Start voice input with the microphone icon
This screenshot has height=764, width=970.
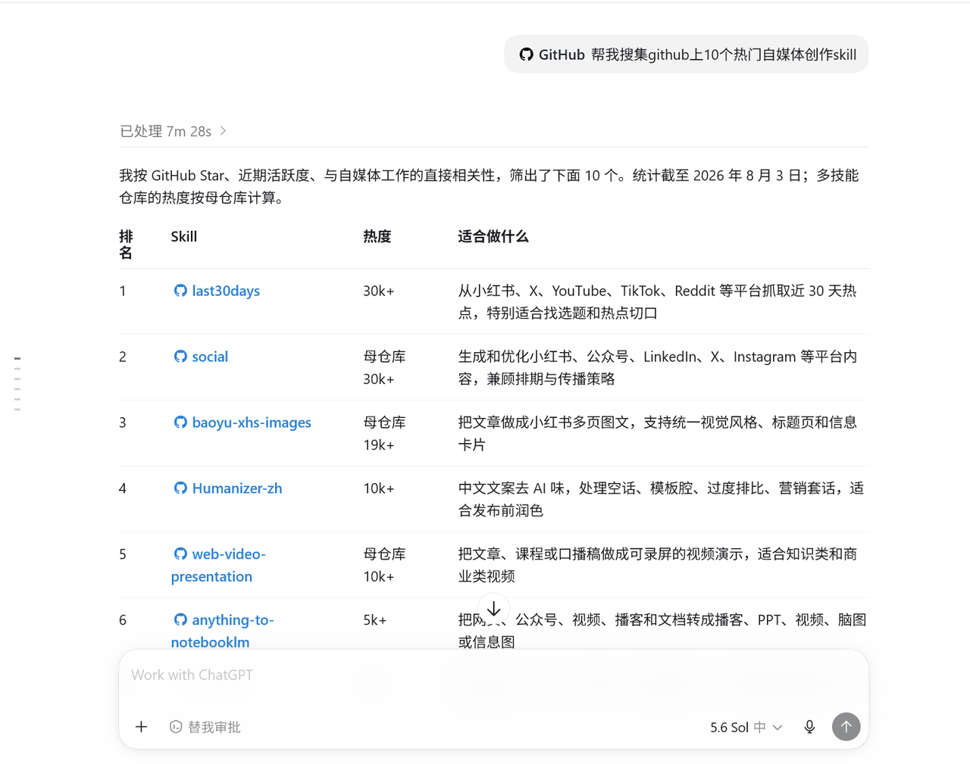pos(809,727)
